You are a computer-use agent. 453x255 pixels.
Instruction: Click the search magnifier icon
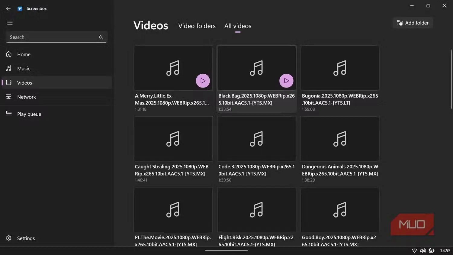coord(101,37)
